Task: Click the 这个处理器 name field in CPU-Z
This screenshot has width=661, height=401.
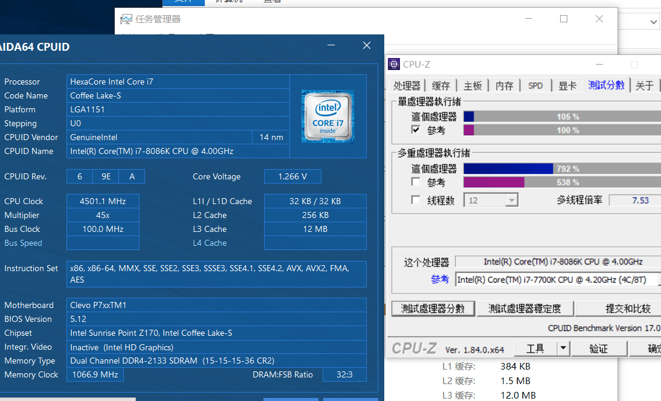Action: click(x=558, y=261)
